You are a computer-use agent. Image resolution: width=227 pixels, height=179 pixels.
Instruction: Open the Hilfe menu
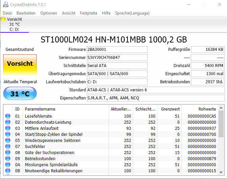point(106,13)
